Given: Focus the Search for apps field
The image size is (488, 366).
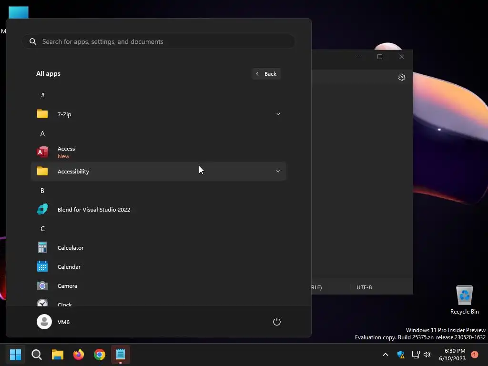Looking at the screenshot, I should (158, 41).
